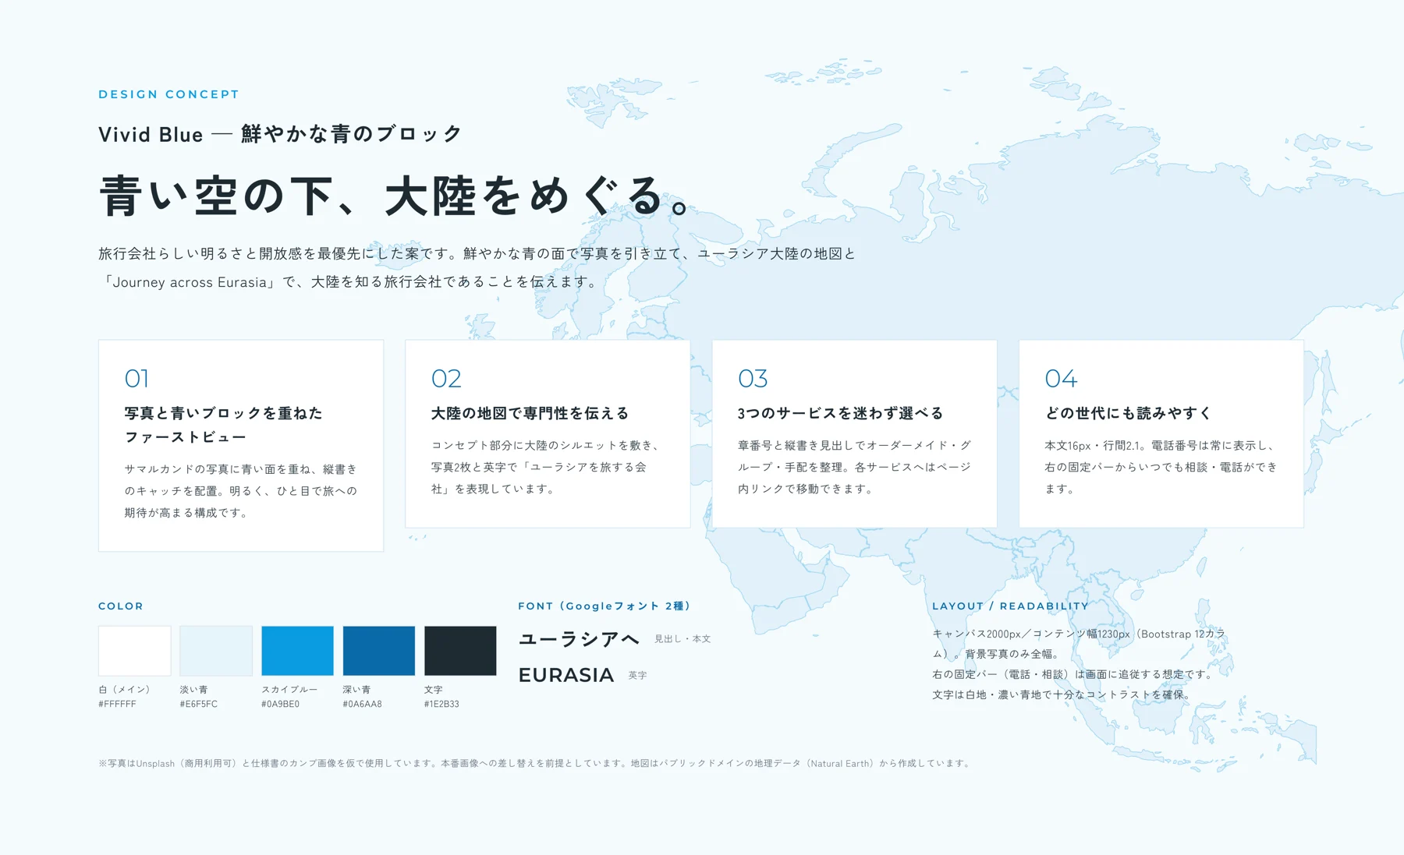This screenshot has height=855, width=1404.
Task: Click the COLOR section label
Action: (x=121, y=606)
